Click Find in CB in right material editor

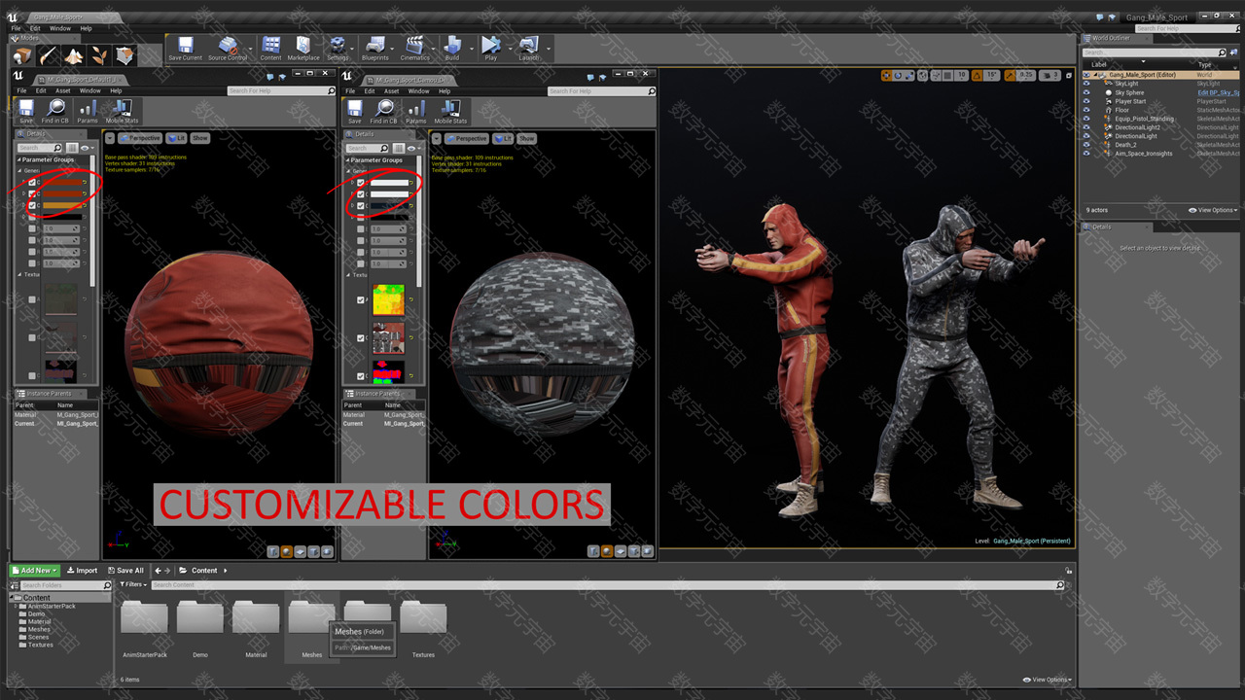[x=384, y=111]
